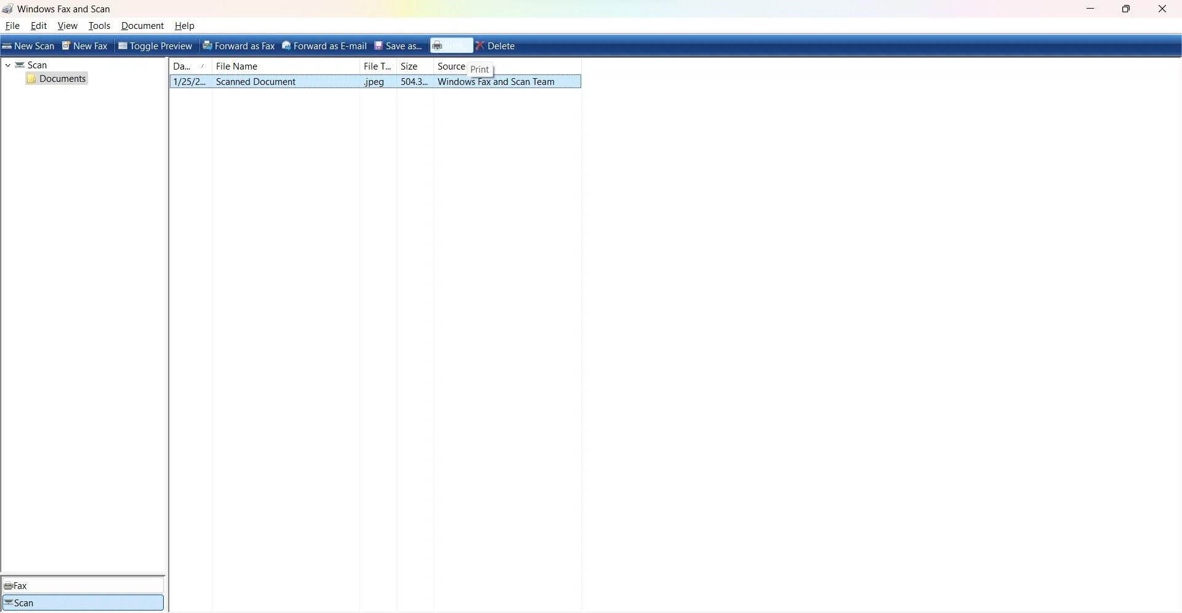Select the Documents folder
This screenshot has width=1182, height=613.
pyautogui.click(x=57, y=79)
